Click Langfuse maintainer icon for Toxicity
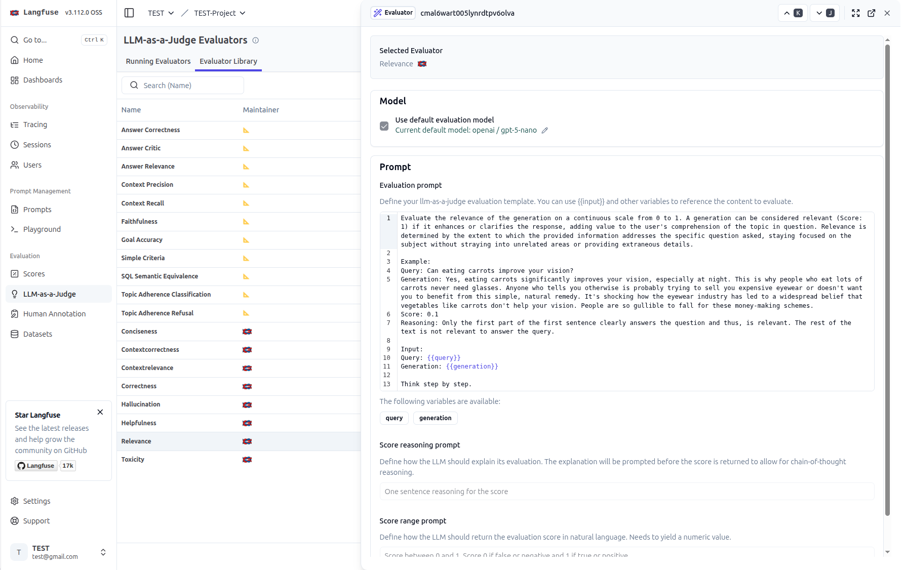904x570 pixels. [x=247, y=460]
